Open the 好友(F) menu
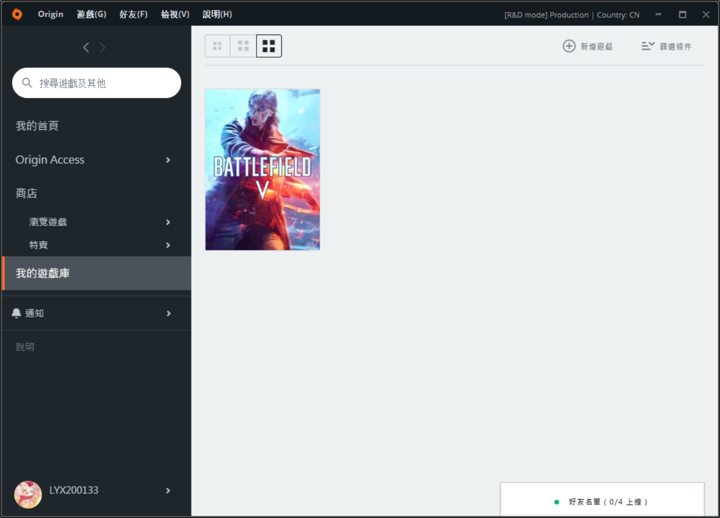The height and width of the screenshot is (518, 720). [134, 14]
